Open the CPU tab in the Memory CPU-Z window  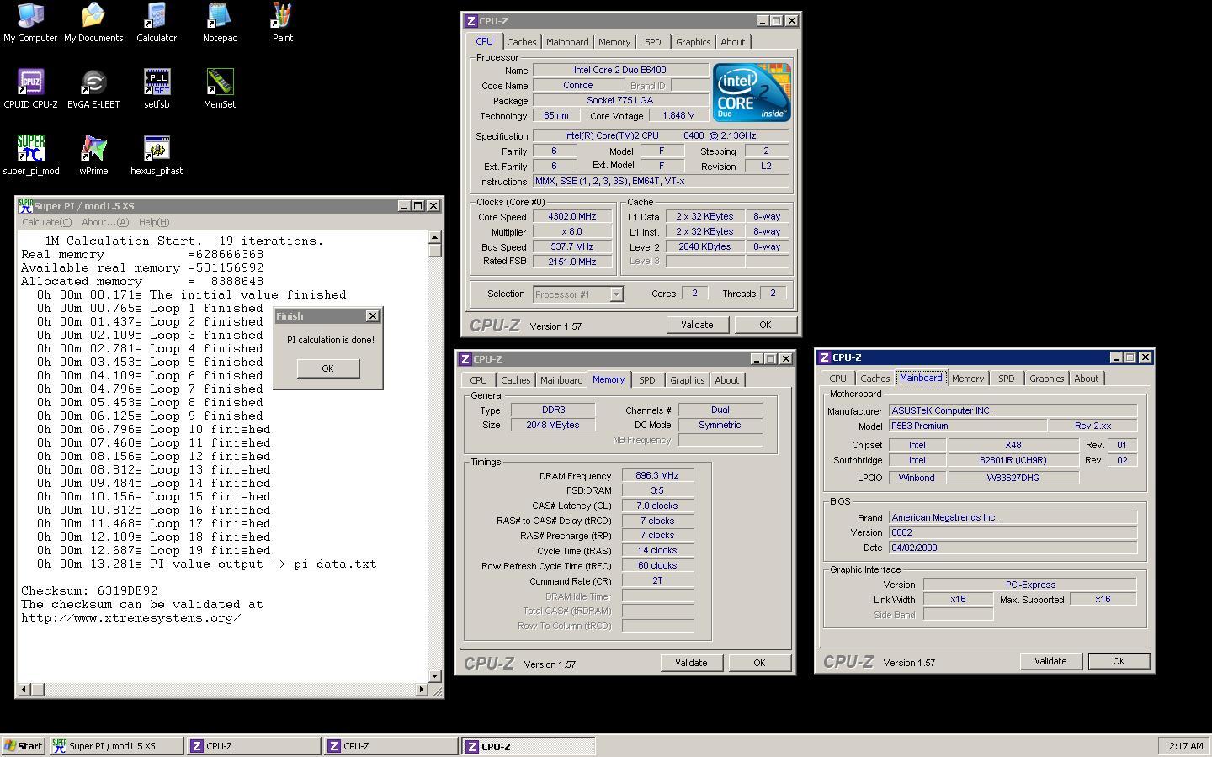[x=478, y=380]
